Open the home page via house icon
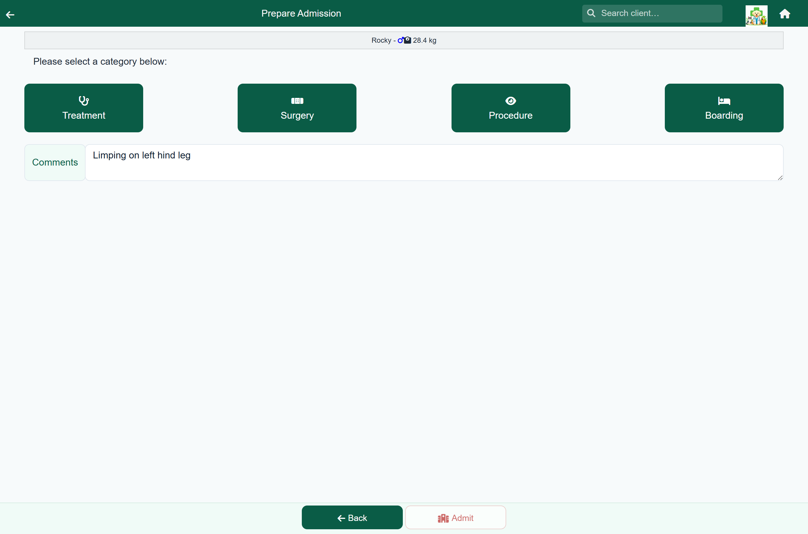 tap(785, 14)
